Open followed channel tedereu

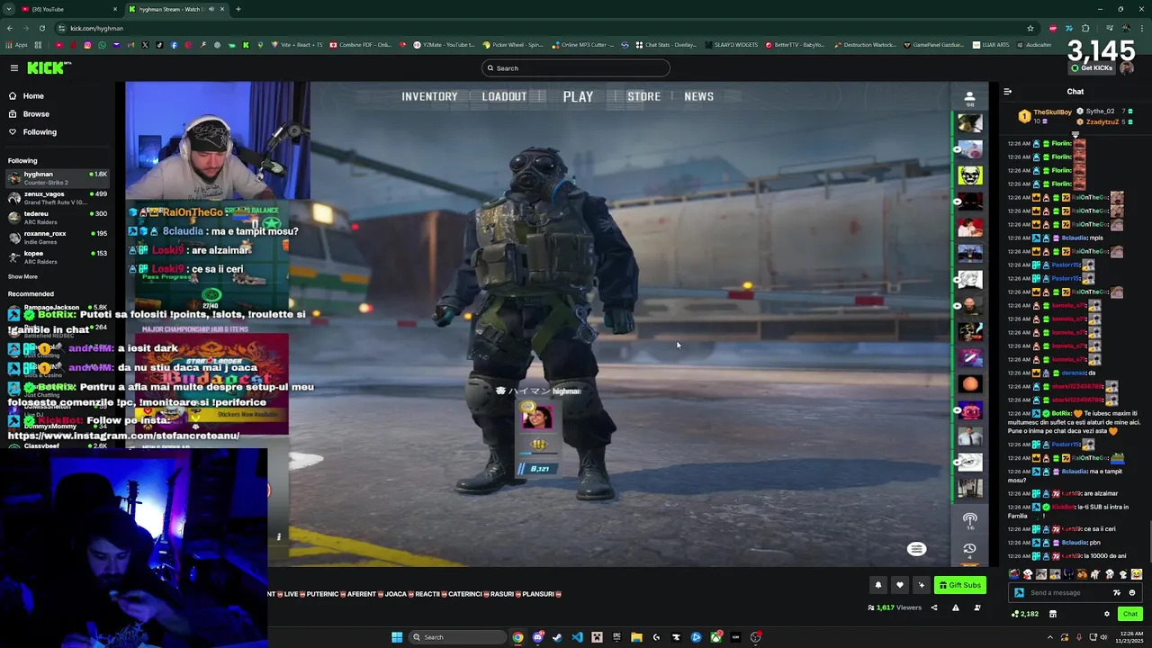pyautogui.click(x=58, y=217)
